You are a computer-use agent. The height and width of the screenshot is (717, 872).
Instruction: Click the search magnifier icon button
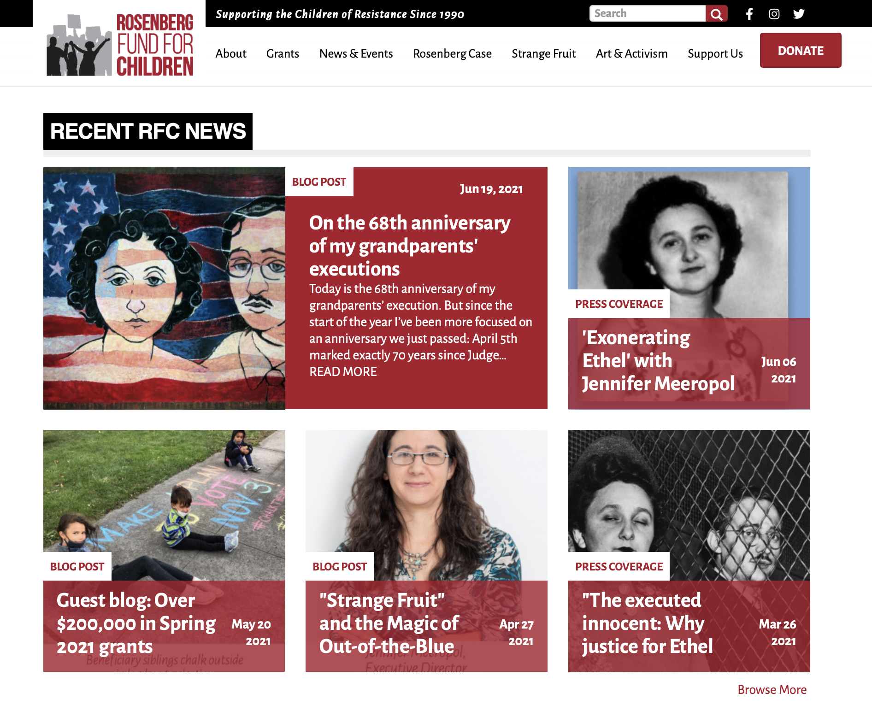click(x=716, y=14)
